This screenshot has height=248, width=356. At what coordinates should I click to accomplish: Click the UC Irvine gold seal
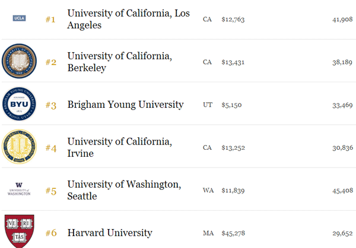click(19, 147)
